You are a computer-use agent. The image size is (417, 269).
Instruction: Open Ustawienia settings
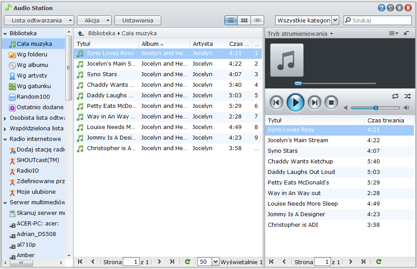tap(138, 20)
